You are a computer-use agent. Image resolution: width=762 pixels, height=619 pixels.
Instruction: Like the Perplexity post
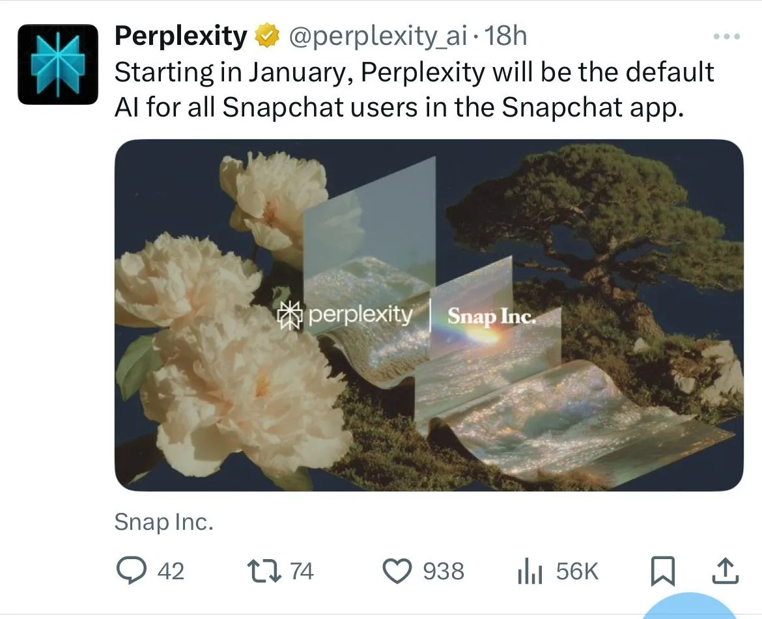[398, 571]
